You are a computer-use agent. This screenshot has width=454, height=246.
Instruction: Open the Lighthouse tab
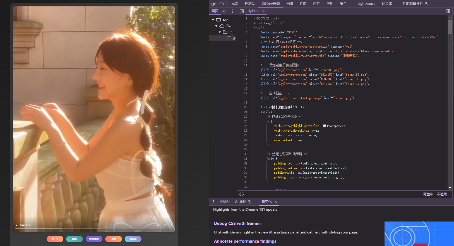coord(366,4)
